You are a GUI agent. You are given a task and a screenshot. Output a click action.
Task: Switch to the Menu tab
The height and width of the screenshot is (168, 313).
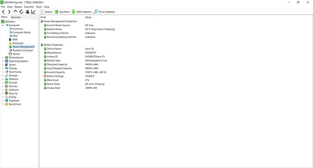[4, 17]
